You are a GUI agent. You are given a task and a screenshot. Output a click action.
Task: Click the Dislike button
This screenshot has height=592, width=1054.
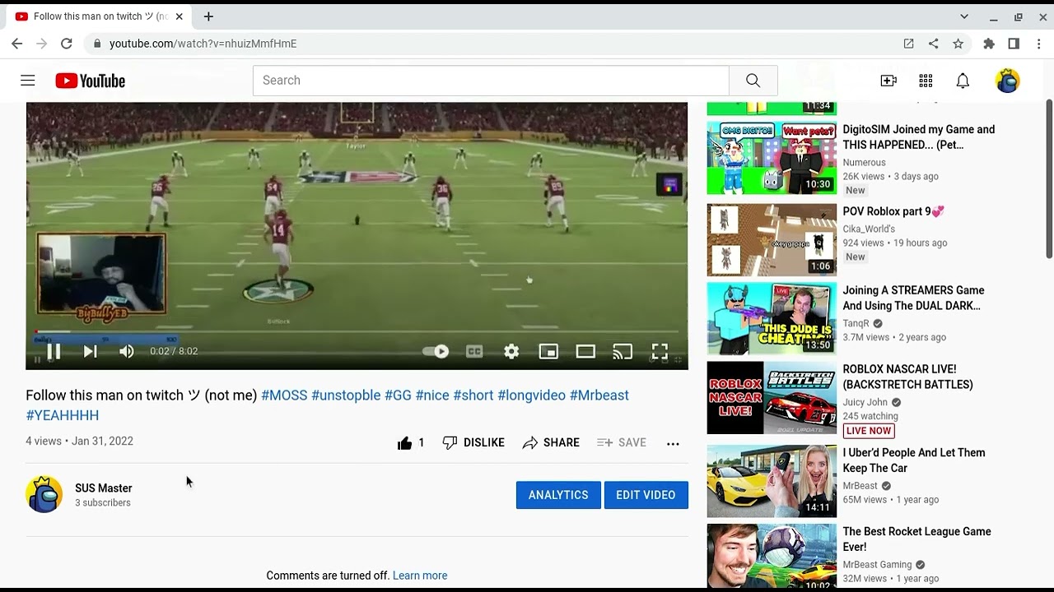[473, 443]
